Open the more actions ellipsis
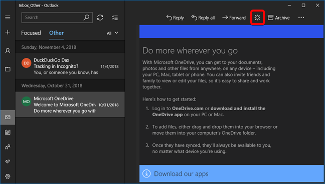This screenshot has width=325, height=184. pyautogui.click(x=301, y=18)
